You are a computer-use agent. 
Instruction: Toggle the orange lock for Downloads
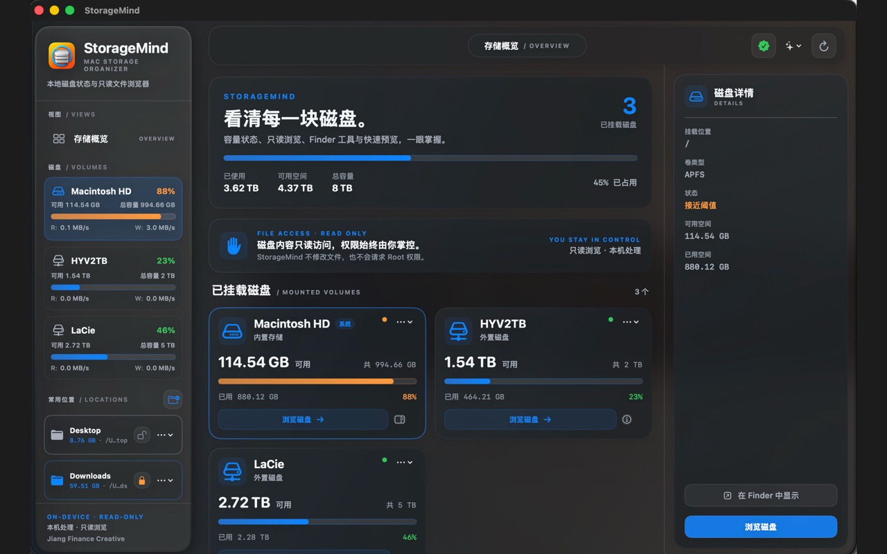pos(141,480)
